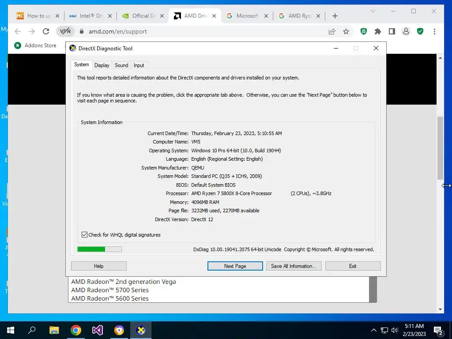The height and width of the screenshot is (339, 452).
Task: Click the green DxDiag progress bar
Action: (99, 249)
